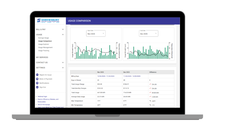Click the Notifications bell icon

[x=37, y=83]
